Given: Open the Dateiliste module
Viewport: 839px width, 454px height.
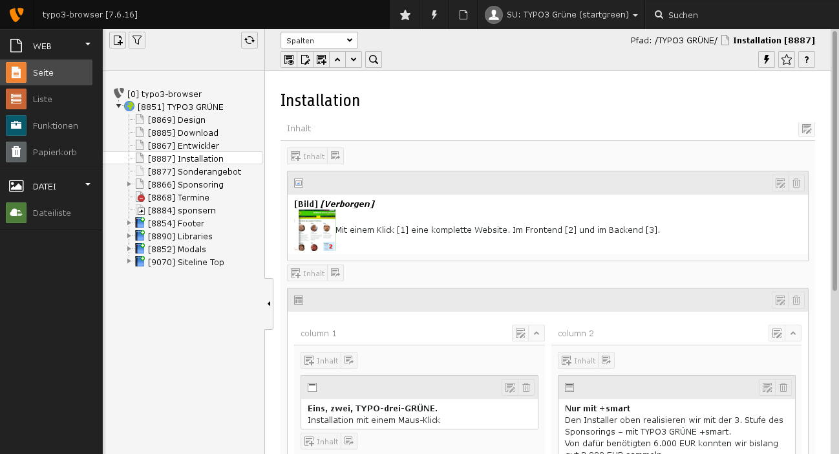Looking at the screenshot, I should click(x=47, y=213).
